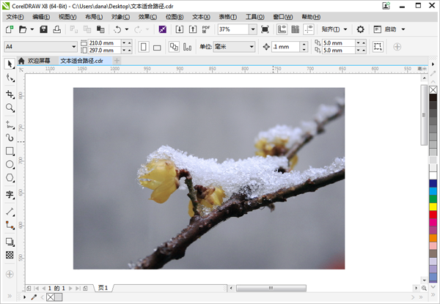The height and width of the screenshot is (304, 440).
Task: Select the Rectangle tool
Action: pyautogui.click(x=10, y=152)
